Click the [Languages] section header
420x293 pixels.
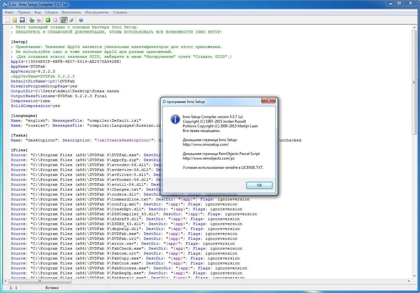(x=24, y=116)
